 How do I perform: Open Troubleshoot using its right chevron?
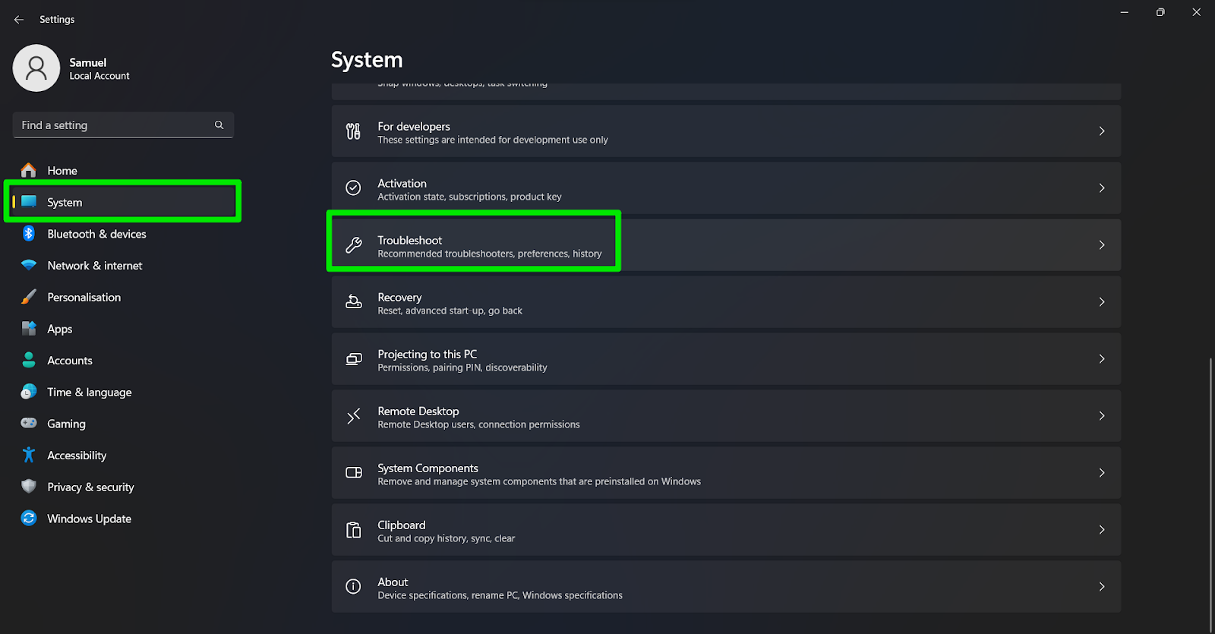point(1102,244)
